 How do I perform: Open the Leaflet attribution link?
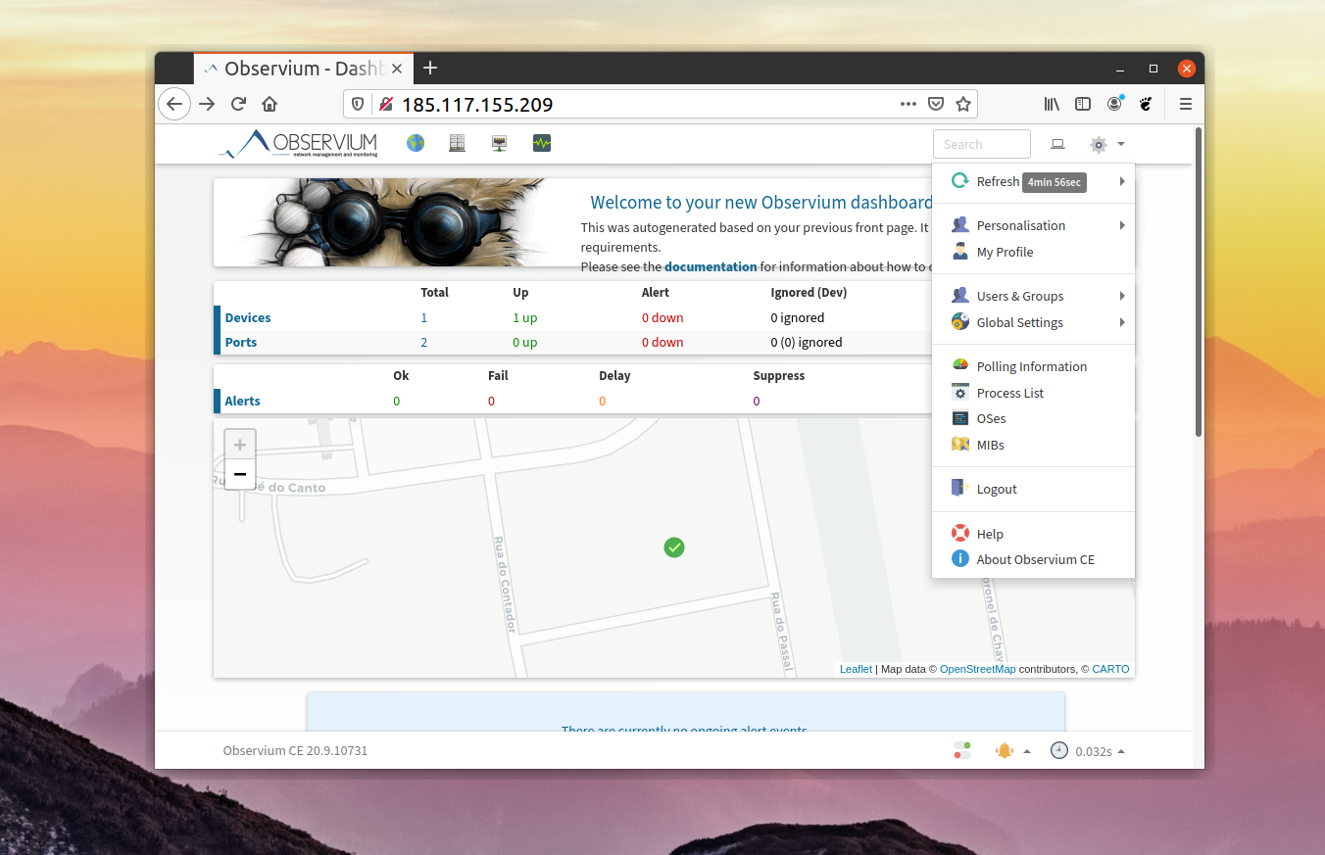click(856, 669)
